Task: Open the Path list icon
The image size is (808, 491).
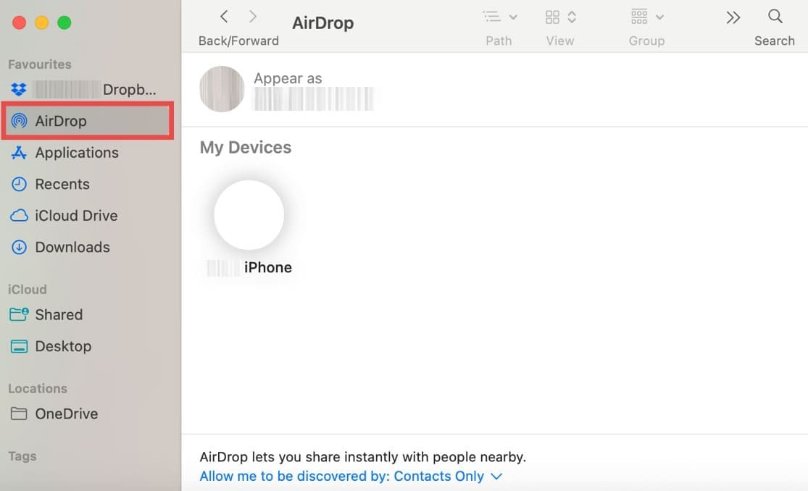Action: click(x=491, y=17)
